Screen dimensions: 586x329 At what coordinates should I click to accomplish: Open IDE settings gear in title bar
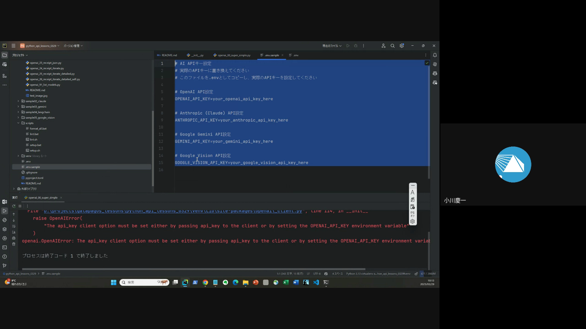(402, 46)
